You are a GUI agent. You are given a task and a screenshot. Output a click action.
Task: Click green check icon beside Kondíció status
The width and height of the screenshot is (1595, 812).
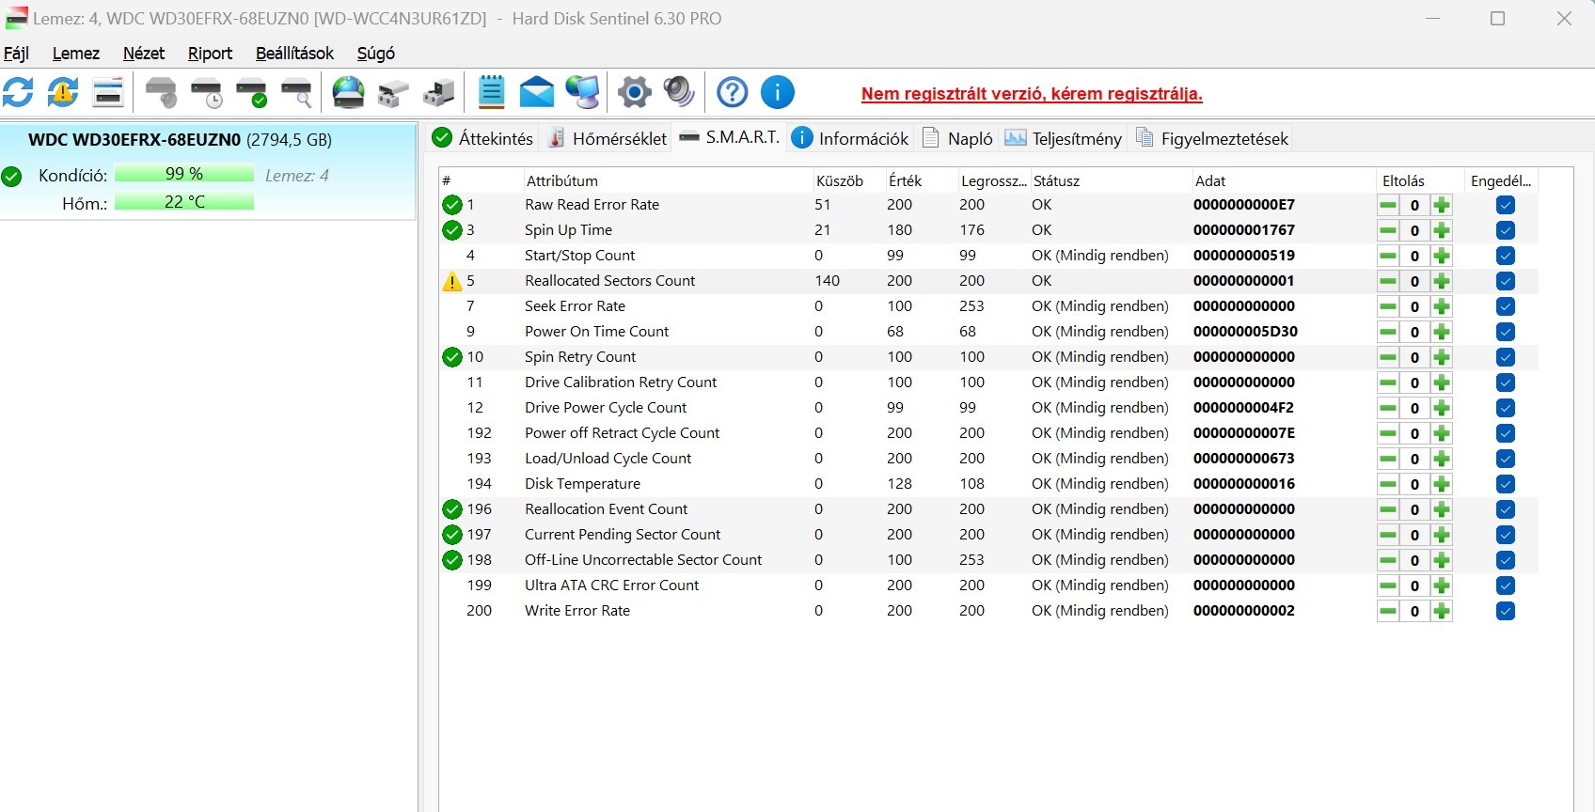point(11,176)
